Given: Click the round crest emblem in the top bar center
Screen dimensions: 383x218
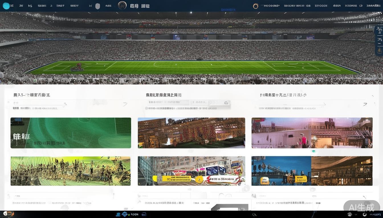Looking at the screenshot, I should pyautogui.click(x=122, y=5).
